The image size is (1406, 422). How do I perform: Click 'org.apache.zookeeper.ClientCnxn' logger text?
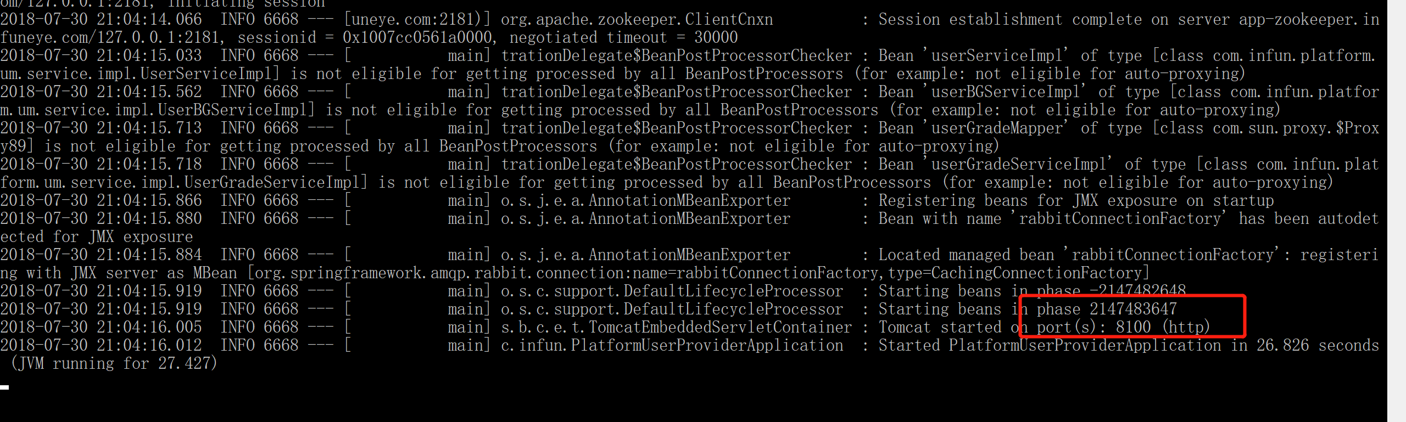(x=637, y=20)
